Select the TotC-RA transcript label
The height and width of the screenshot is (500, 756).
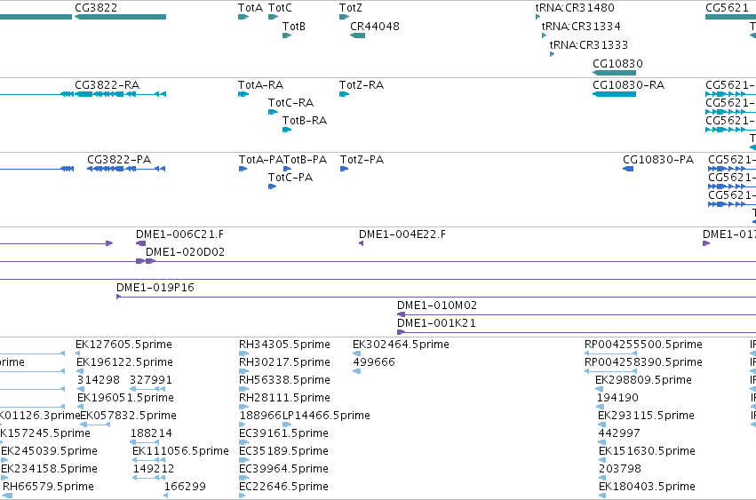[290, 103]
